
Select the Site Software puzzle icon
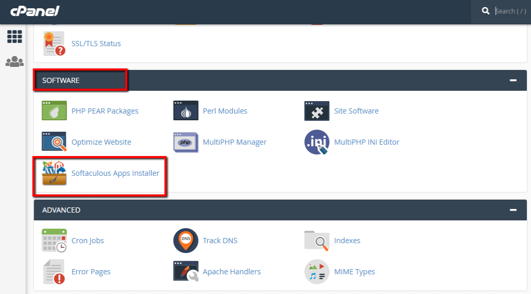[x=317, y=111]
